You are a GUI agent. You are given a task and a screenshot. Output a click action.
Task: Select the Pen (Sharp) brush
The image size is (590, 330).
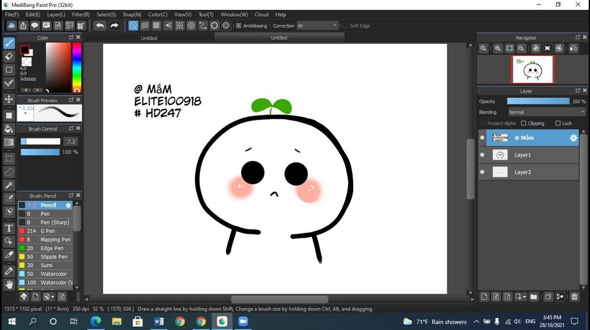(x=45, y=222)
